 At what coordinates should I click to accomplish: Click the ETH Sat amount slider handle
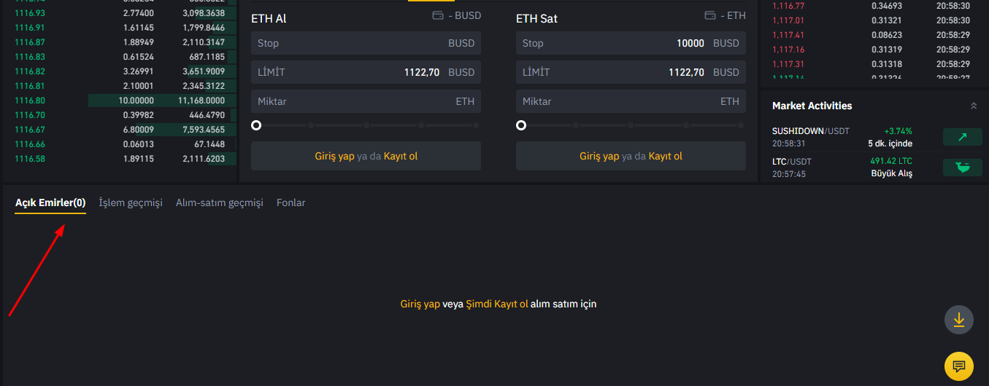[x=521, y=125]
